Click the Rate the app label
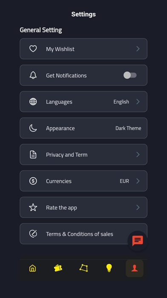 click(61, 208)
